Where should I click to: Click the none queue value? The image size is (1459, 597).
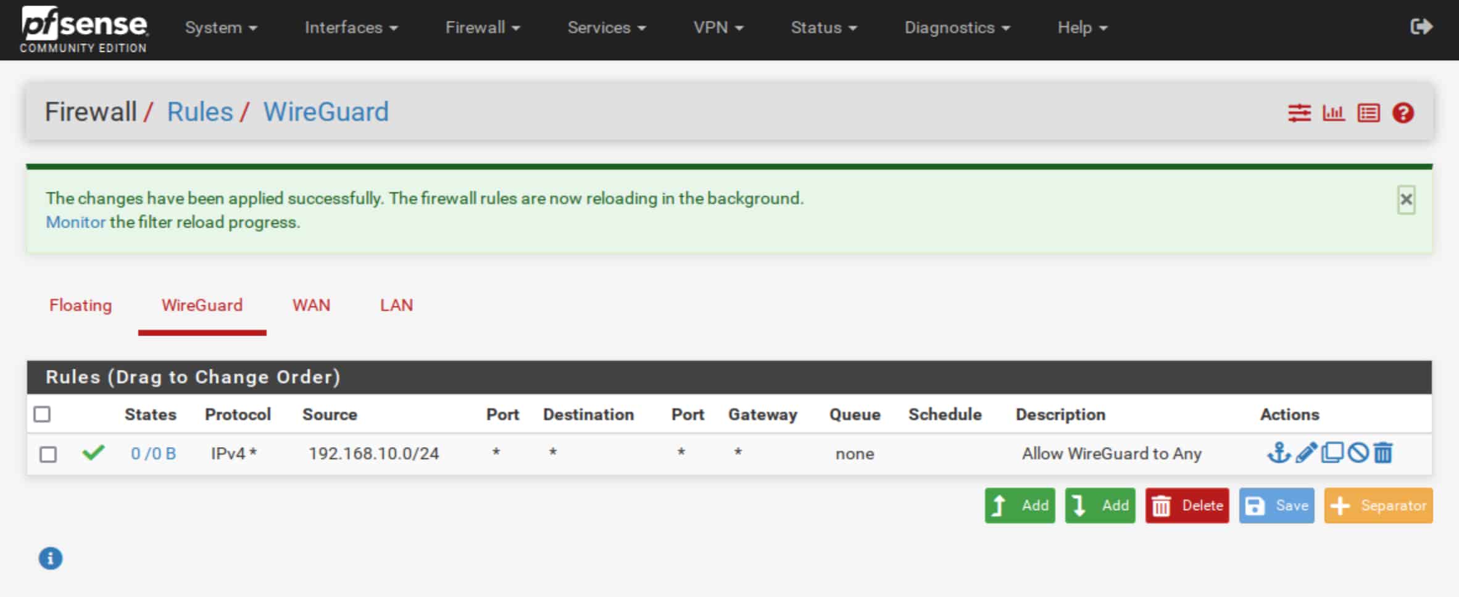[855, 455]
